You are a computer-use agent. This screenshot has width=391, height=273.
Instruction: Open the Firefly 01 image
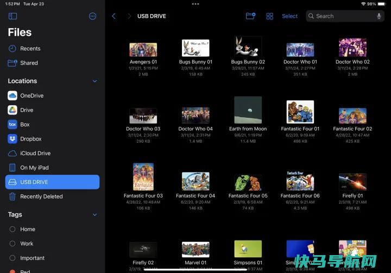point(352,182)
